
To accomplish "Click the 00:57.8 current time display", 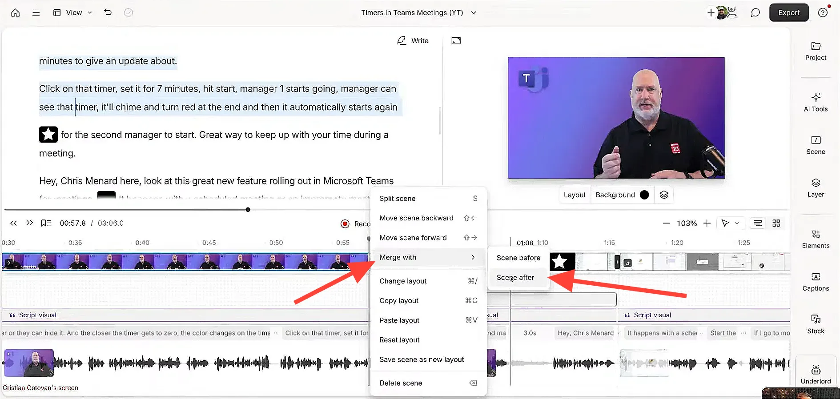I will coord(73,223).
